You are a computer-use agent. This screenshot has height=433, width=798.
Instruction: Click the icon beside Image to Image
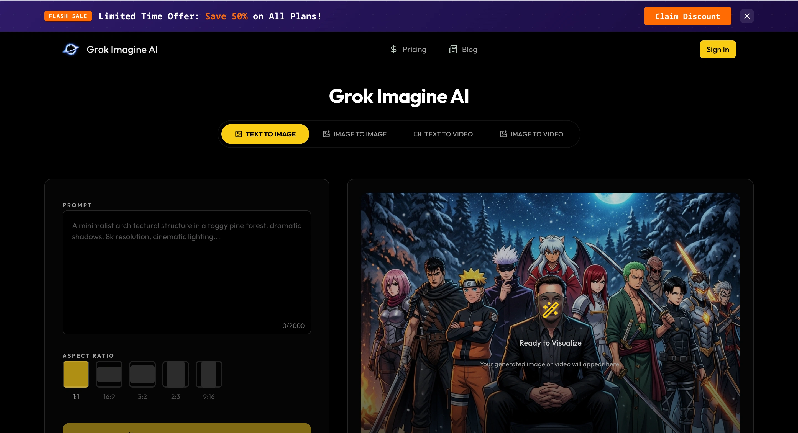326,134
